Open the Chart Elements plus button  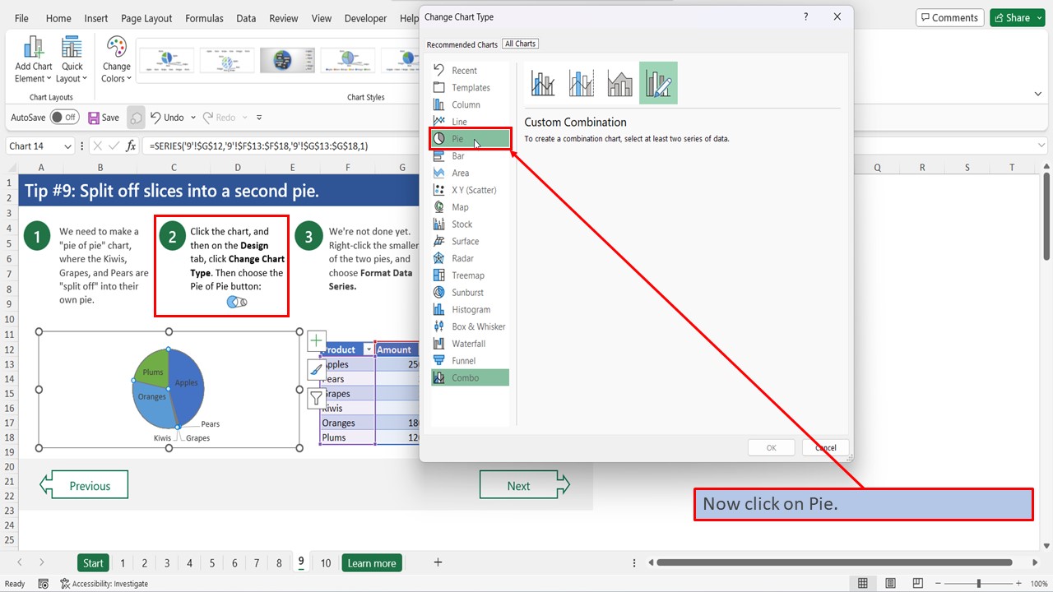(317, 341)
